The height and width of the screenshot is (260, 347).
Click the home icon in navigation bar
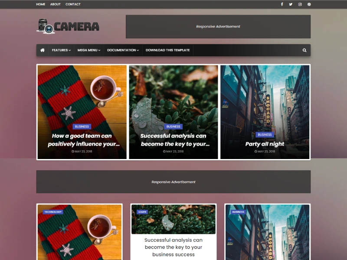click(x=43, y=50)
